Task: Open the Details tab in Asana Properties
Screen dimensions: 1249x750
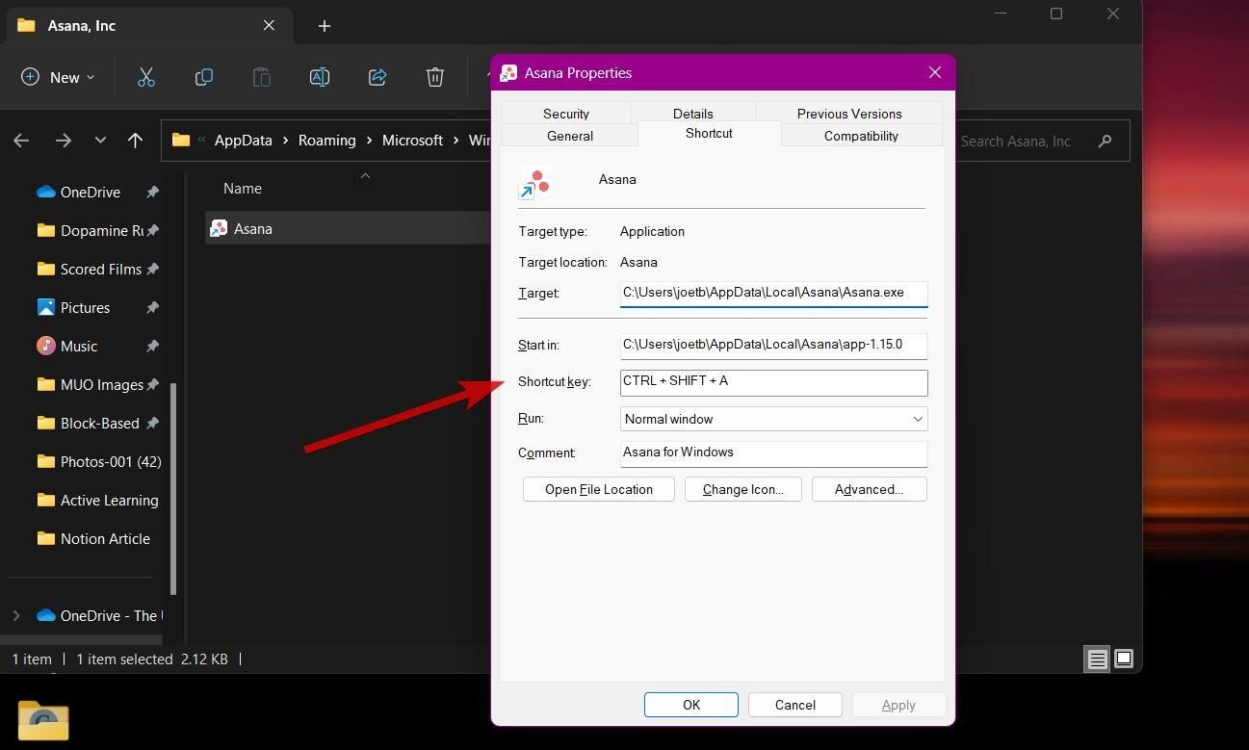Action: 693,114
